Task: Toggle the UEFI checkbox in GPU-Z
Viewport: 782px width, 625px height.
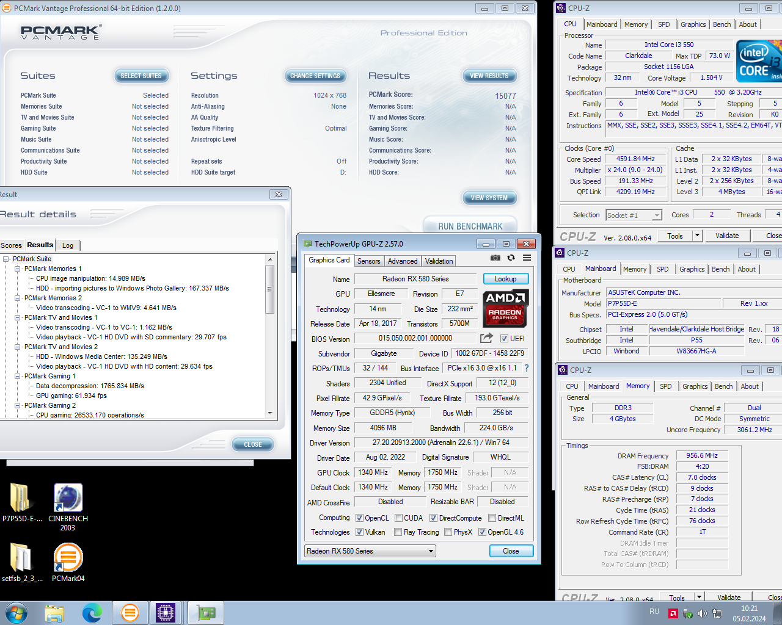Action: point(504,339)
